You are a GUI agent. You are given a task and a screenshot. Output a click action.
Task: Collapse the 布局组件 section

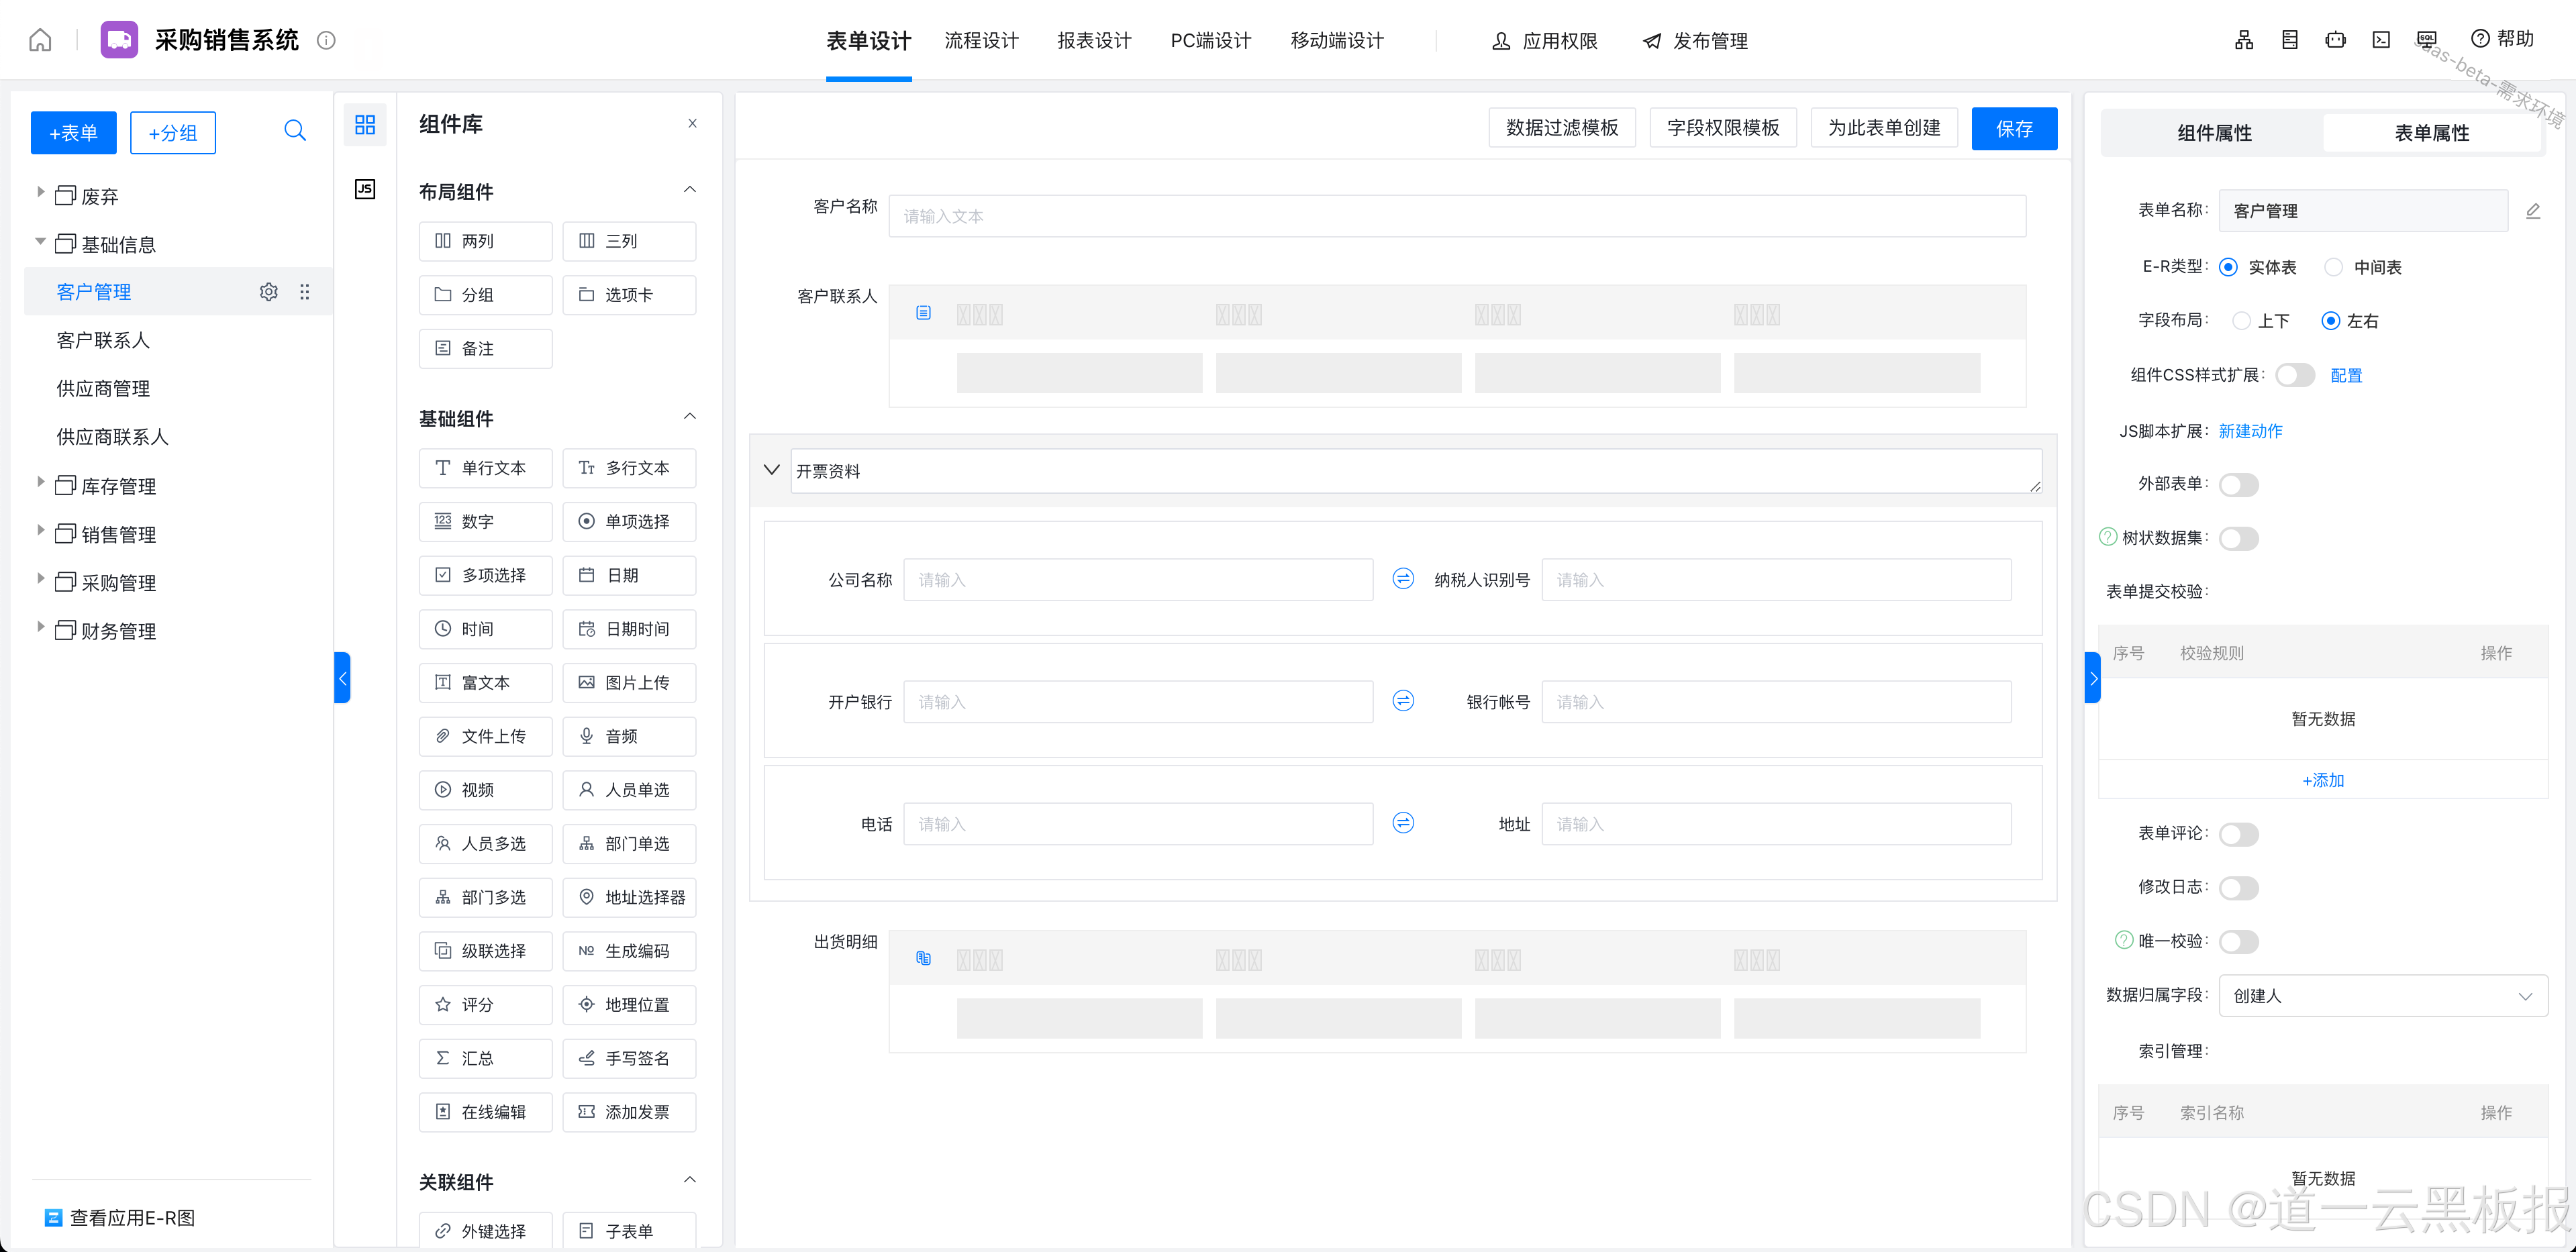pos(689,190)
